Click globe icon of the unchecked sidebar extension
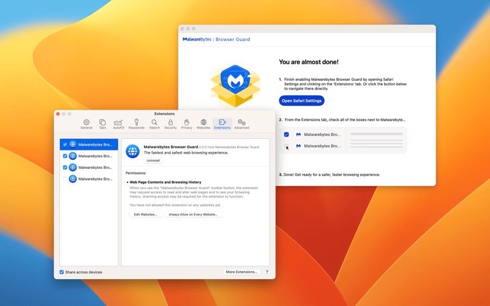Screen dimensions: 490x306 click(x=73, y=179)
